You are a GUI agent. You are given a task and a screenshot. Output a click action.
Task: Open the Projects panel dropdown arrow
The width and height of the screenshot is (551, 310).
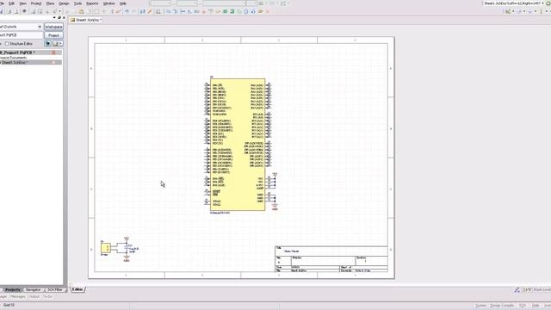[x=54, y=17]
